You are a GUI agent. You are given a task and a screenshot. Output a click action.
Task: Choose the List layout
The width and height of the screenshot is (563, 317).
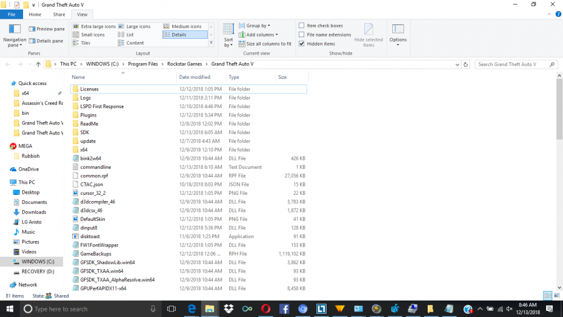coord(126,34)
